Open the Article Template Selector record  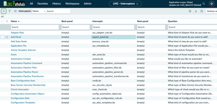pyautogui.click(x=23, y=50)
